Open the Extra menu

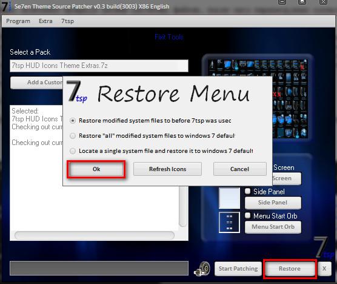(x=45, y=21)
